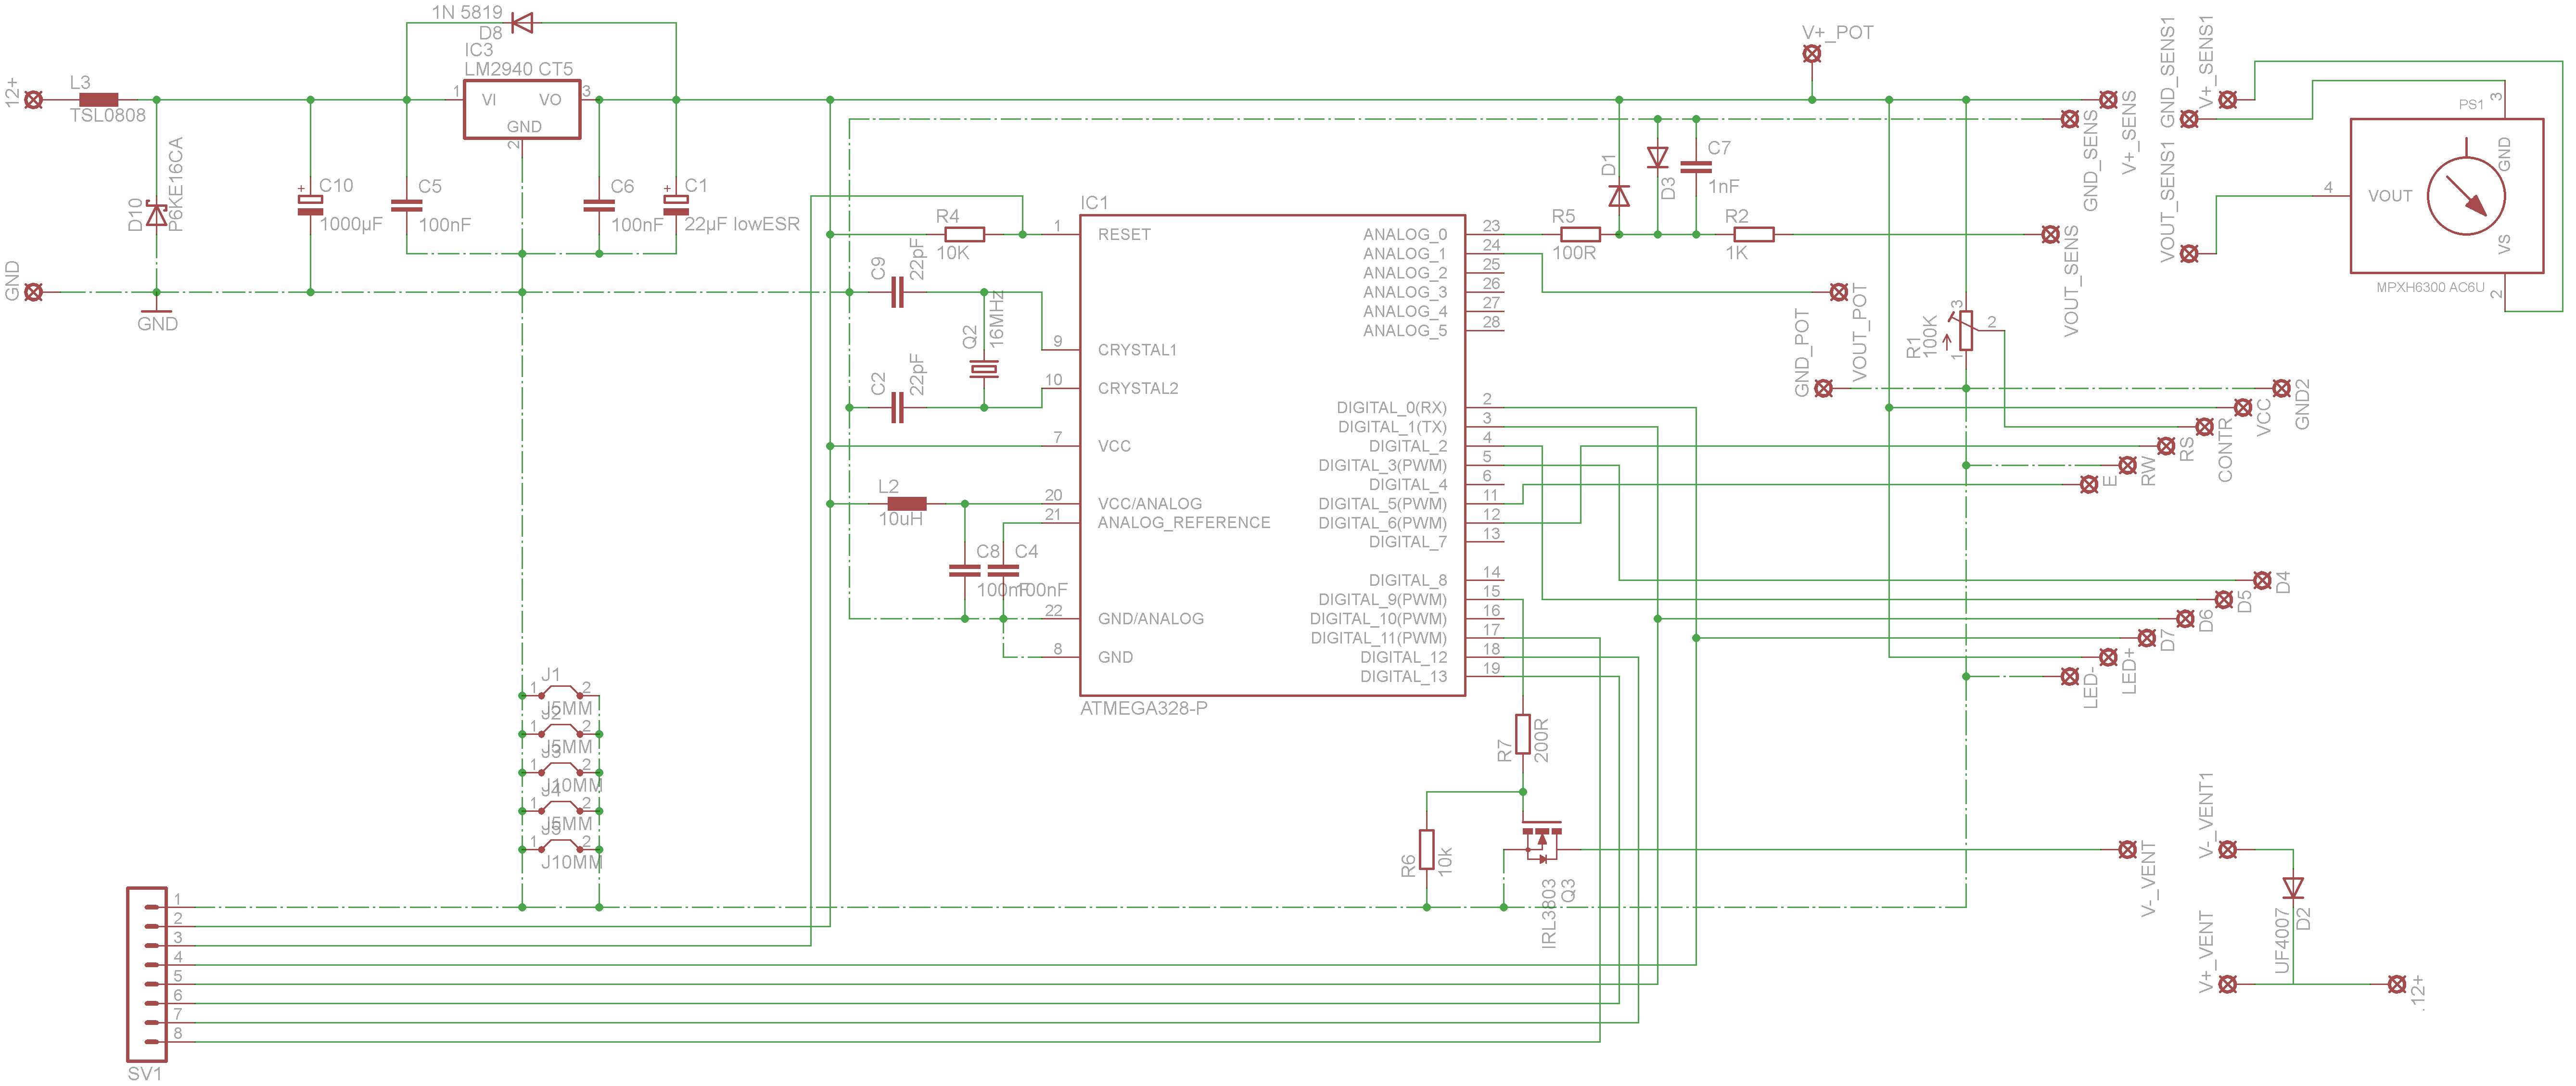Click the CRYSTAL1 pin label
Viewport: 2576px width, 1086px height.
[x=1137, y=350]
